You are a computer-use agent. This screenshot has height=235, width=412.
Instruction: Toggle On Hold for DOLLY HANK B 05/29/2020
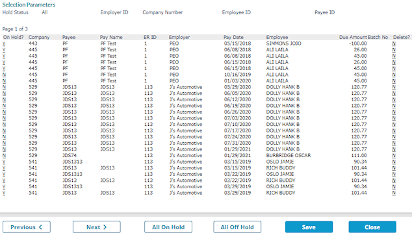(x=4, y=87)
